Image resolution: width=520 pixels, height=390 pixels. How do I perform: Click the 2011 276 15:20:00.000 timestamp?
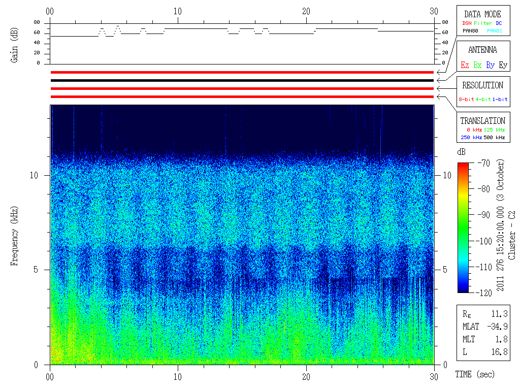(500, 248)
